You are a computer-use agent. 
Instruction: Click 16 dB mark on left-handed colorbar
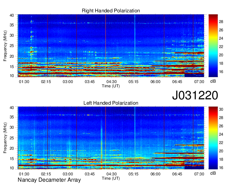(221, 168)
